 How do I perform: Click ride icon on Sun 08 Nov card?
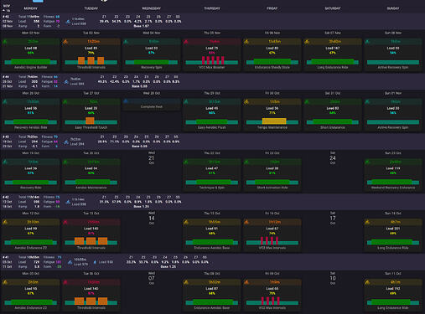click(367, 42)
